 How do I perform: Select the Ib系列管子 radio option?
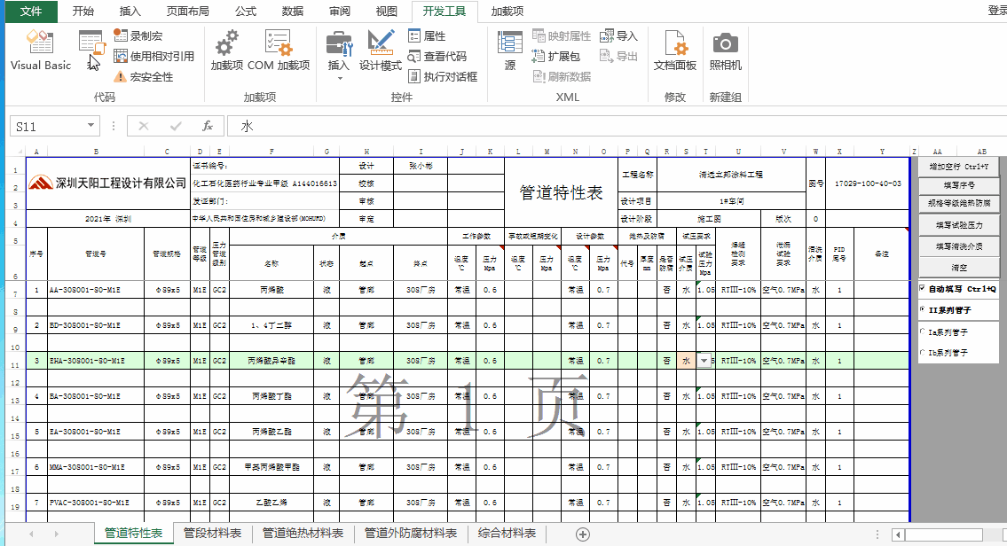click(923, 352)
